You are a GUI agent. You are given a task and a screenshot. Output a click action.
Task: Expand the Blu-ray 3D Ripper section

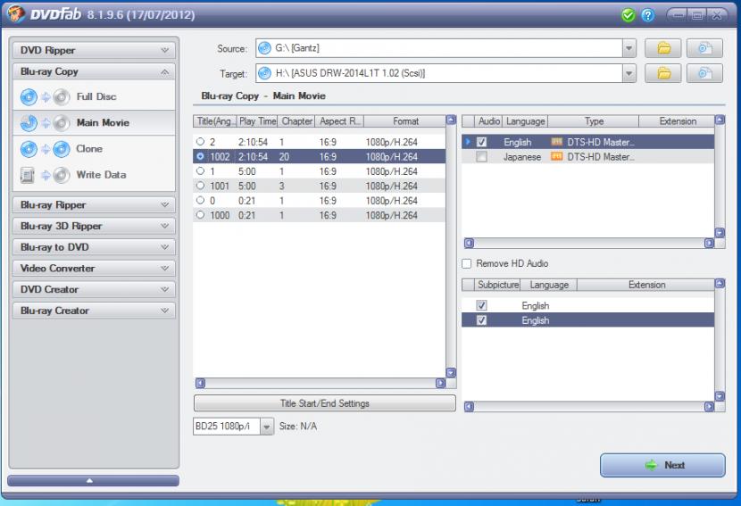coord(94,226)
